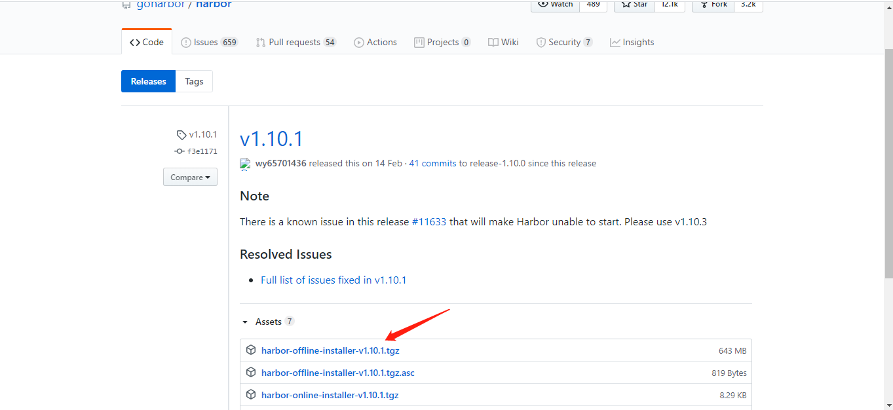Download harbor-offline-installer-v1.10.1.tgz.asc
The height and width of the screenshot is (410, 893).
coord(338,373)
